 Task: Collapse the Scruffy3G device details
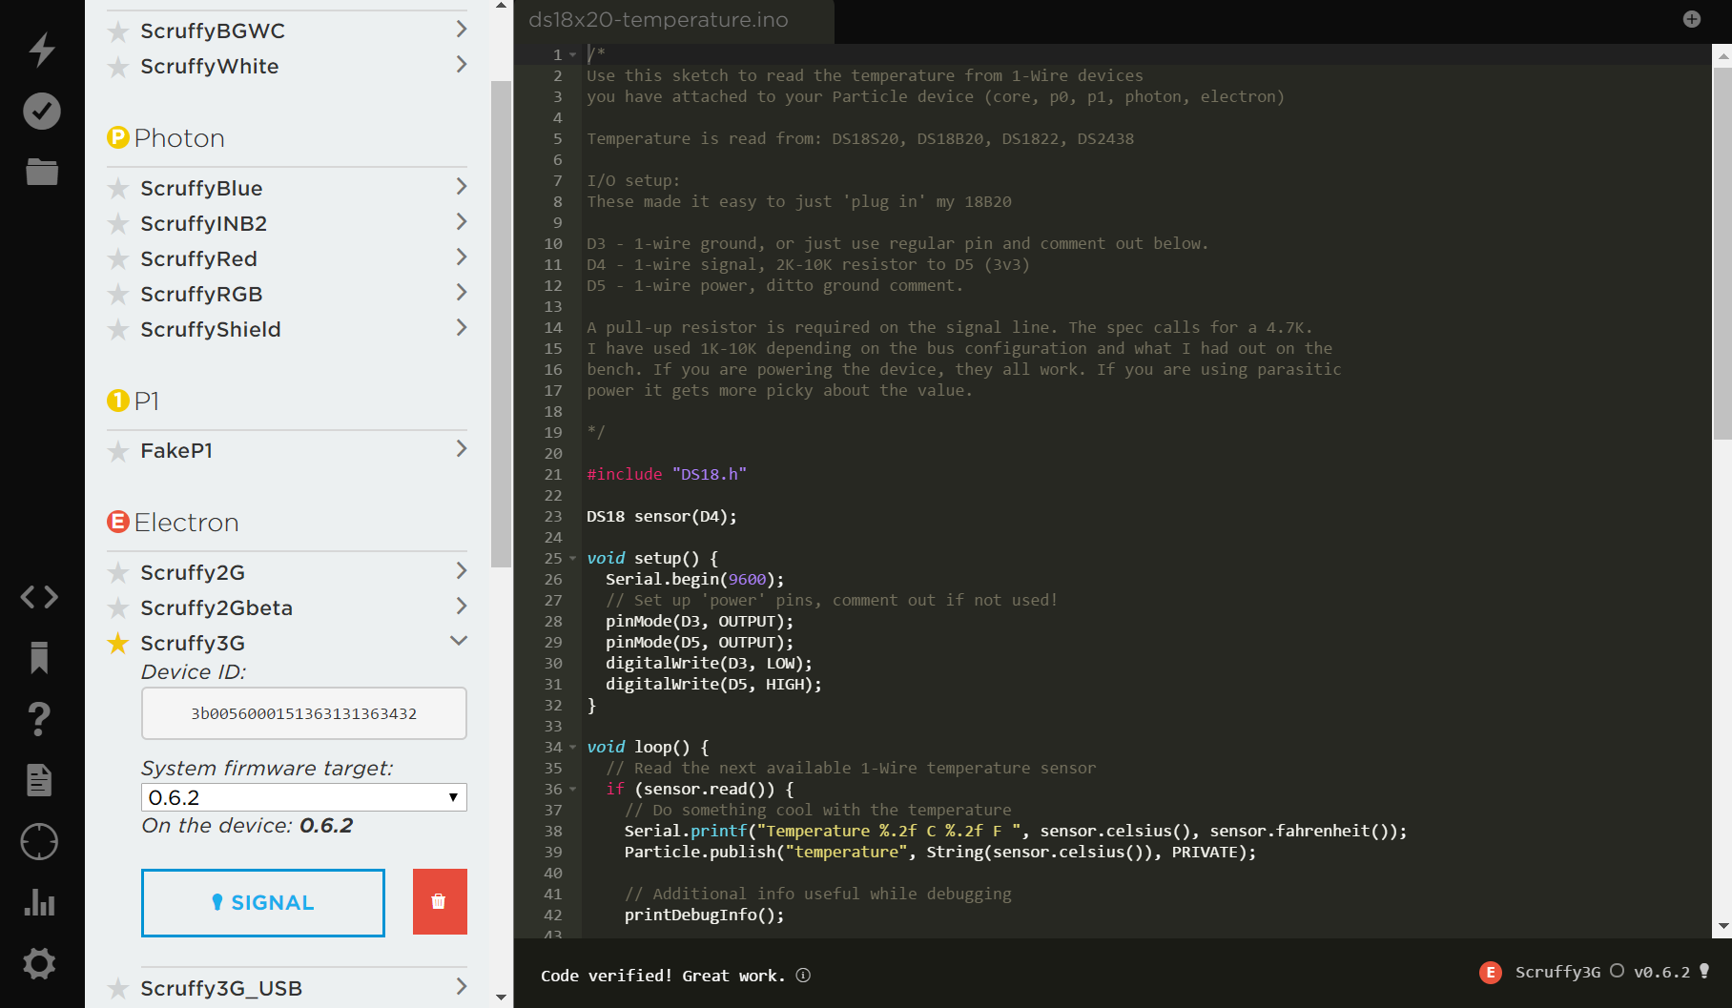tap(459, 641)
